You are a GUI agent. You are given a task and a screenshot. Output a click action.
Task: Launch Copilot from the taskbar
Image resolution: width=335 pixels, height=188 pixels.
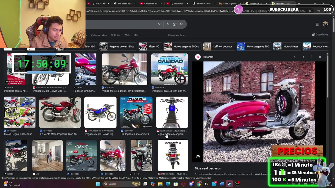point(153,184)
